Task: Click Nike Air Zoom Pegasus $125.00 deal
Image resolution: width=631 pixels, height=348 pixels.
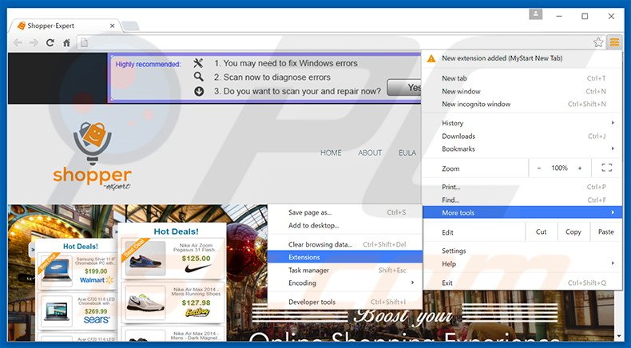Action: 173,259
